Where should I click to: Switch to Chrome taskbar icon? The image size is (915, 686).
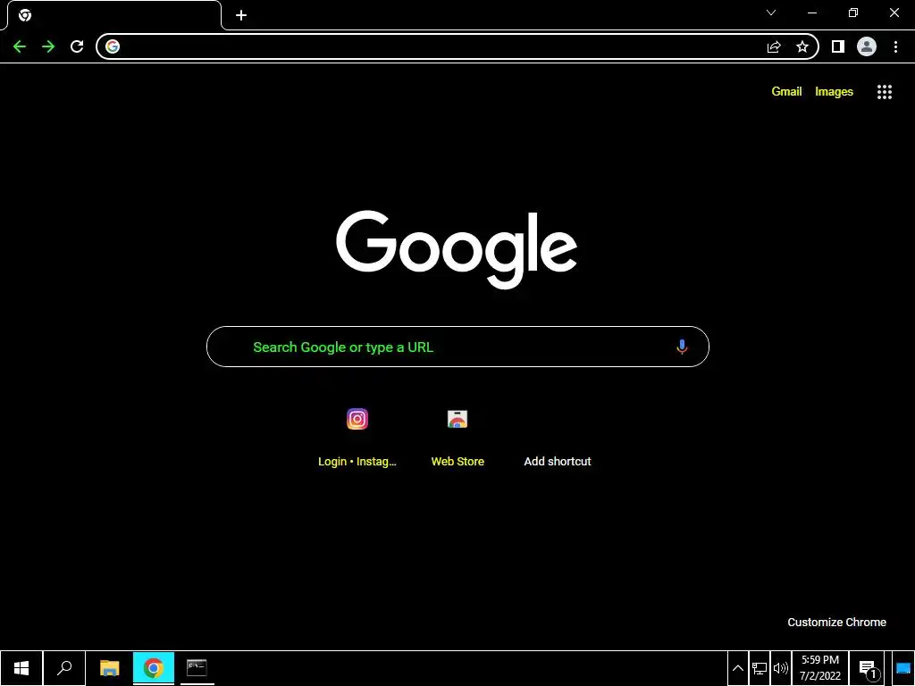click(x=154, y=668)
